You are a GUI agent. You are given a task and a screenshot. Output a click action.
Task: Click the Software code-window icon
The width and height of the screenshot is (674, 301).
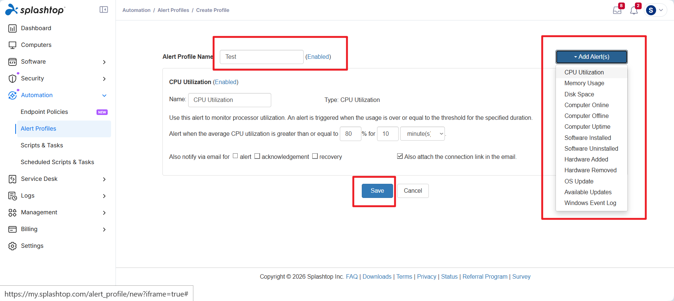tap(12, 62)
